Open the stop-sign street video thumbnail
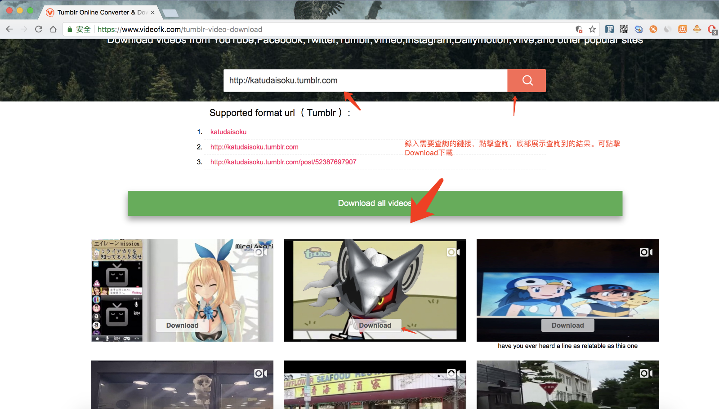Image resolution: width=719 pixels, height=409 pixels. tap(567, 385)
